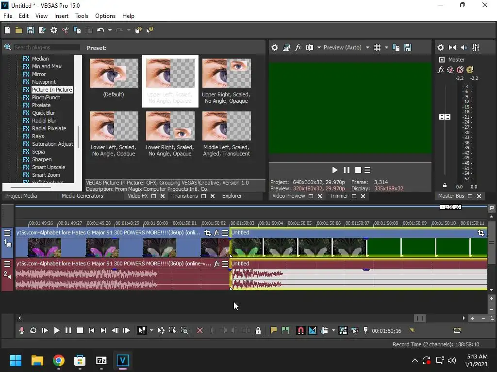Click the timeline horizontal scrollbar thumb
The width and height of the screenshot is (497, 372).
coord(420,318)
